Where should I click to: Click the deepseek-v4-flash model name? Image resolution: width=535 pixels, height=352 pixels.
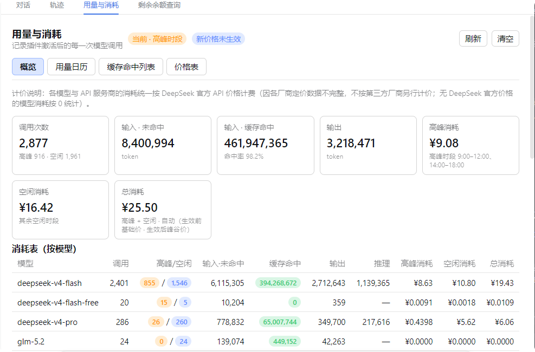pos(49,283)
